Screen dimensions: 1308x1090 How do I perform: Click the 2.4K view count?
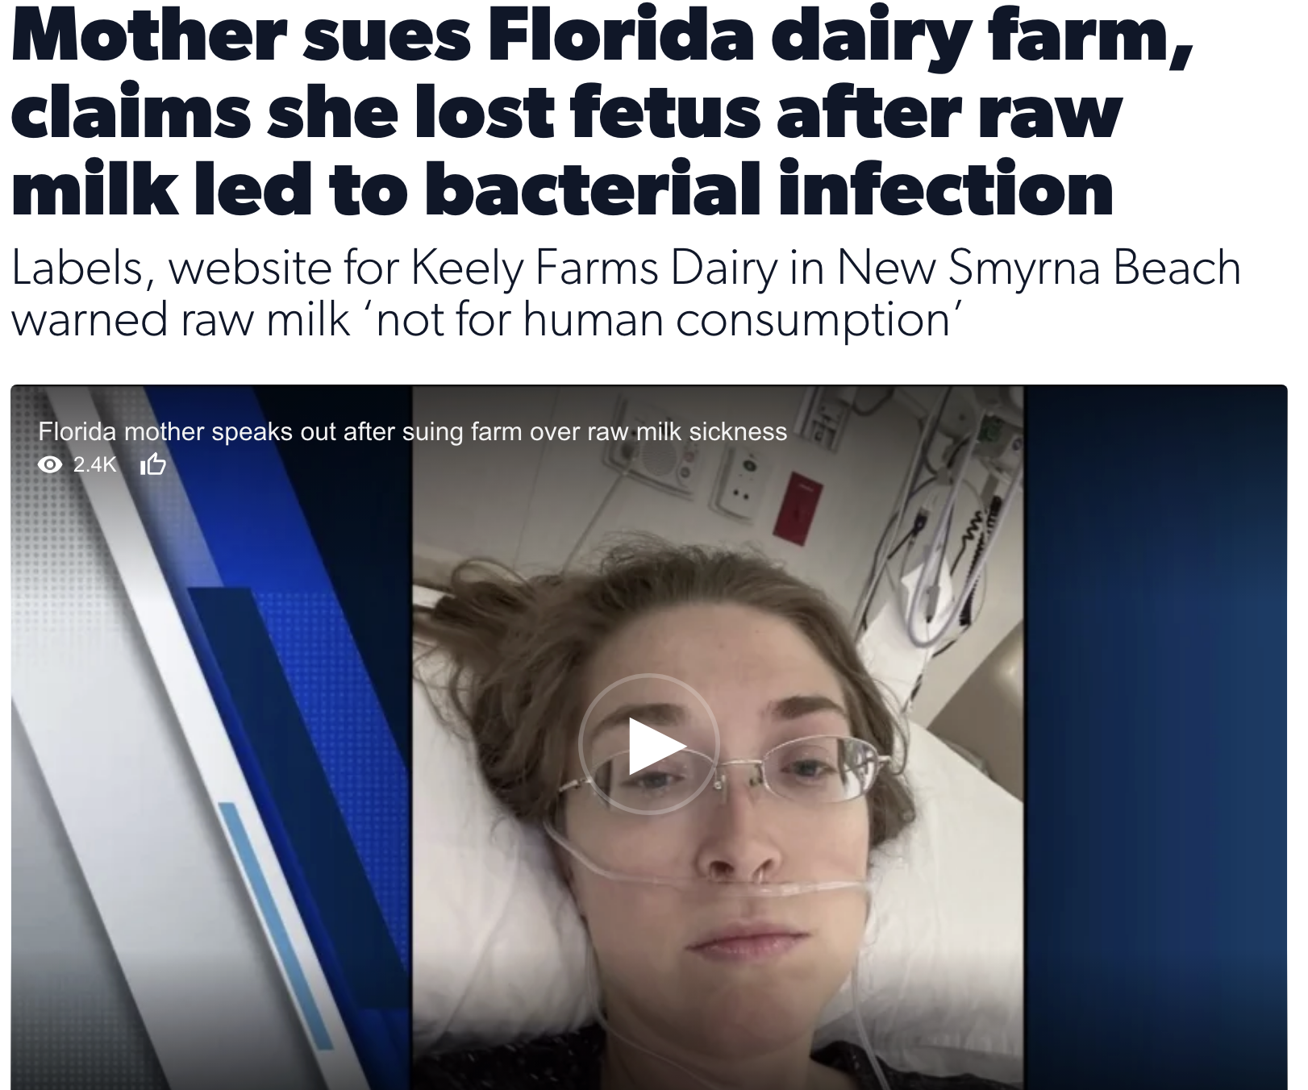pyautogui.click(x=95, y=464)
